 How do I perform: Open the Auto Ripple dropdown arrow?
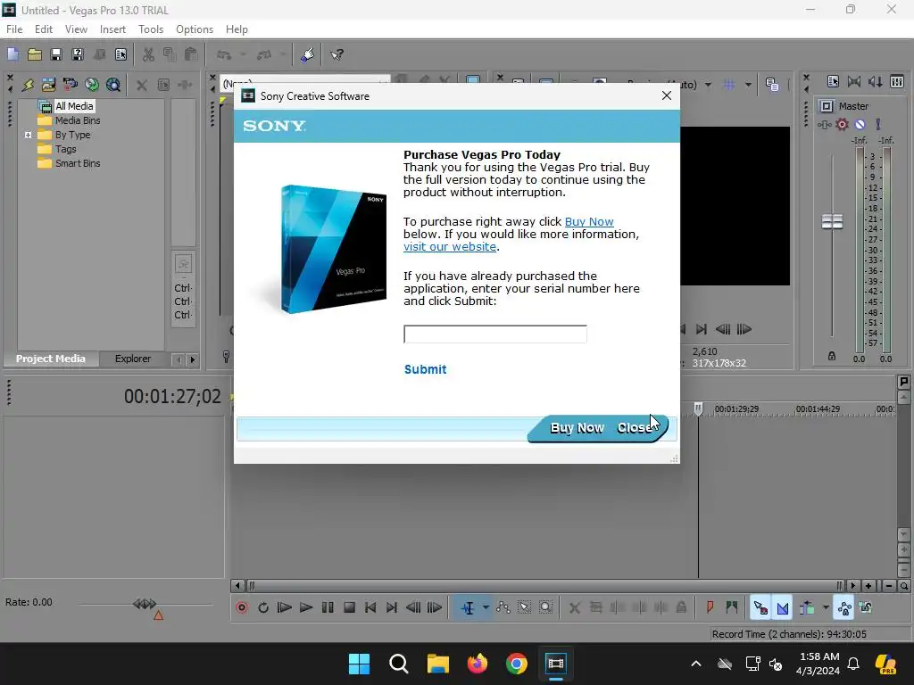pyautogui.click(x=826, y=607)
